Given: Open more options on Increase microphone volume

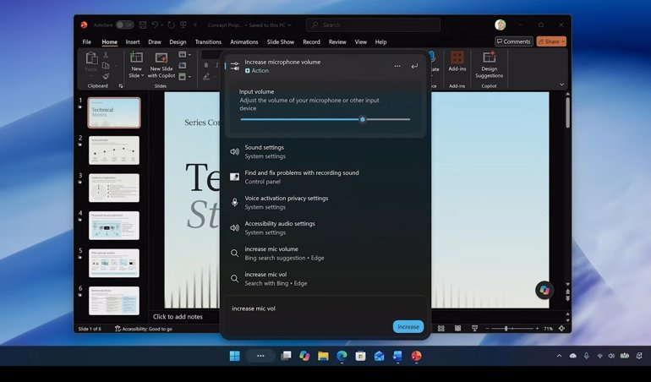Looking at the screenshot, I should pos(397,67).
